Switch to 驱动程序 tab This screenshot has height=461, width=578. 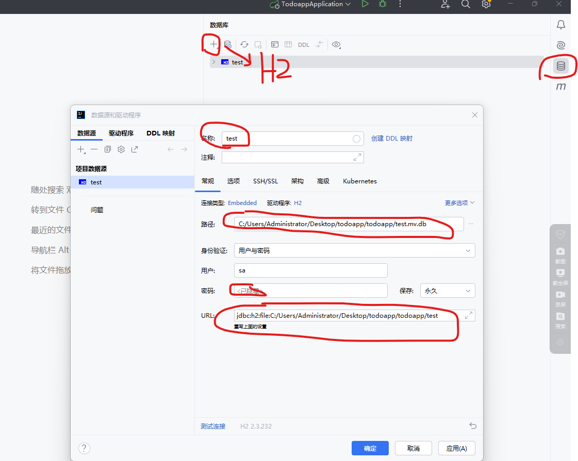121,133
